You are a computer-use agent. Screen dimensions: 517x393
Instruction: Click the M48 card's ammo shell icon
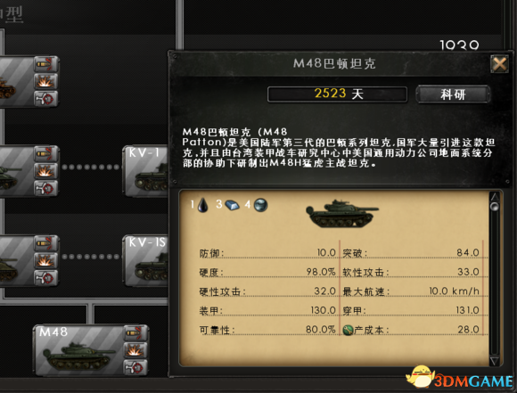[x=135, y=333]
